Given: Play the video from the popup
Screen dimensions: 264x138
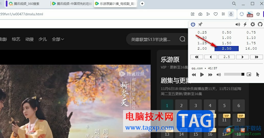Looking at the screenshot, I should click(x=202, y=75).
